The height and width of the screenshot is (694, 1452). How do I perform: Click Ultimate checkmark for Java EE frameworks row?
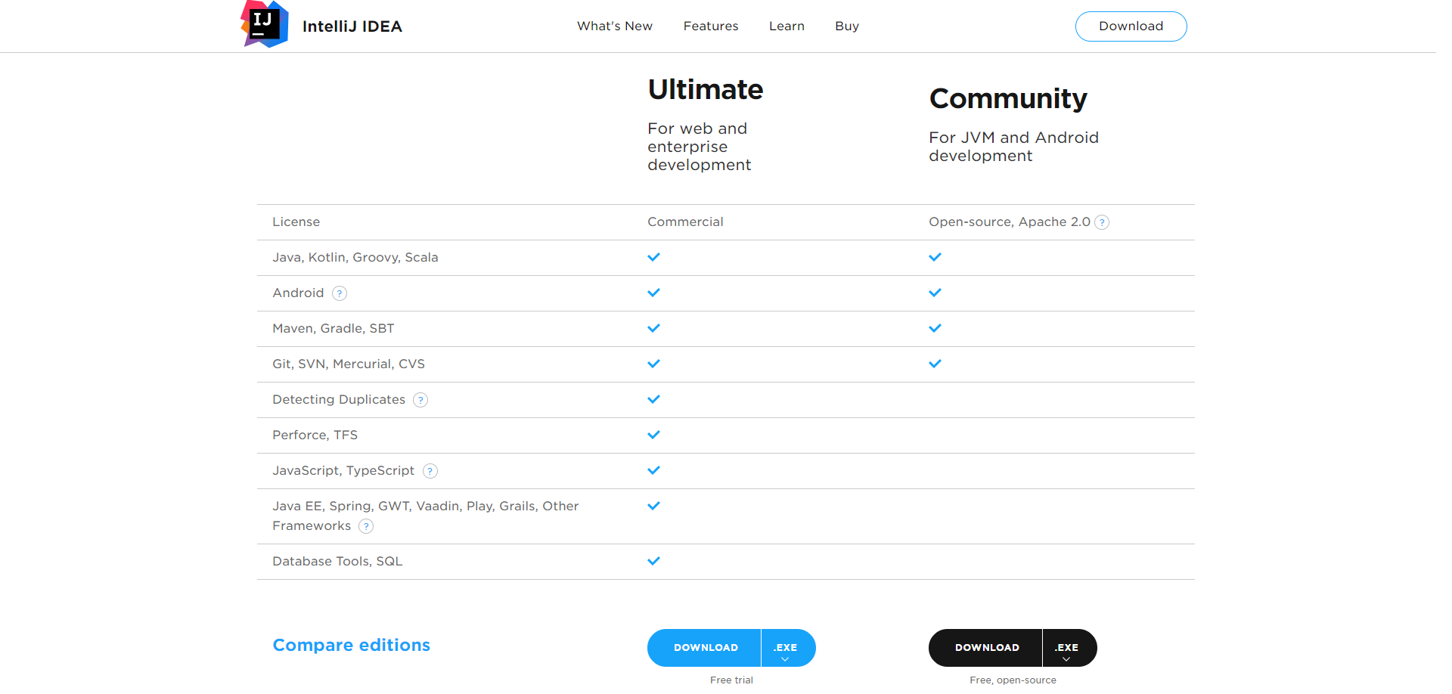(654, 506)
